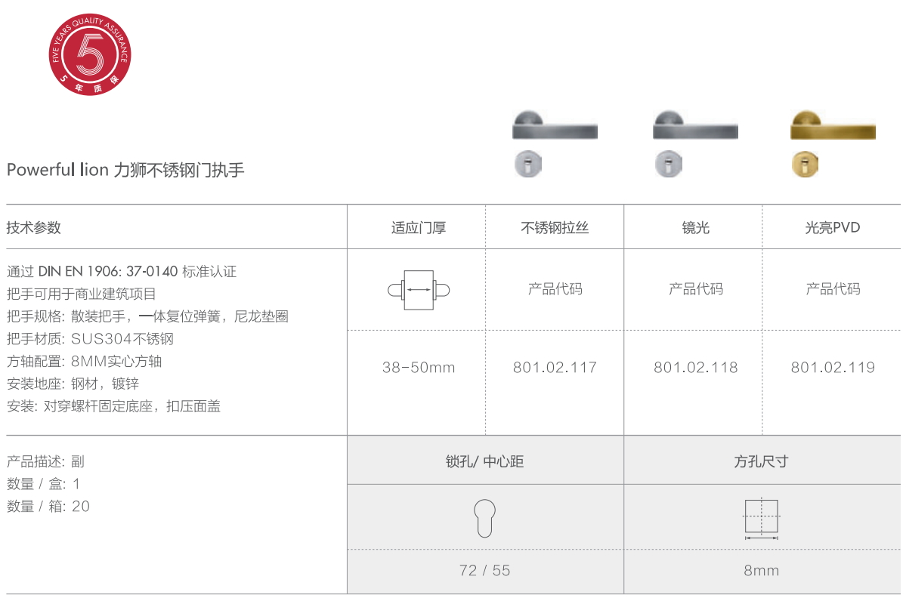Click the brushed stainless steel handle image
This screenshot has width=906, height=601.
(x=555, y=126)
